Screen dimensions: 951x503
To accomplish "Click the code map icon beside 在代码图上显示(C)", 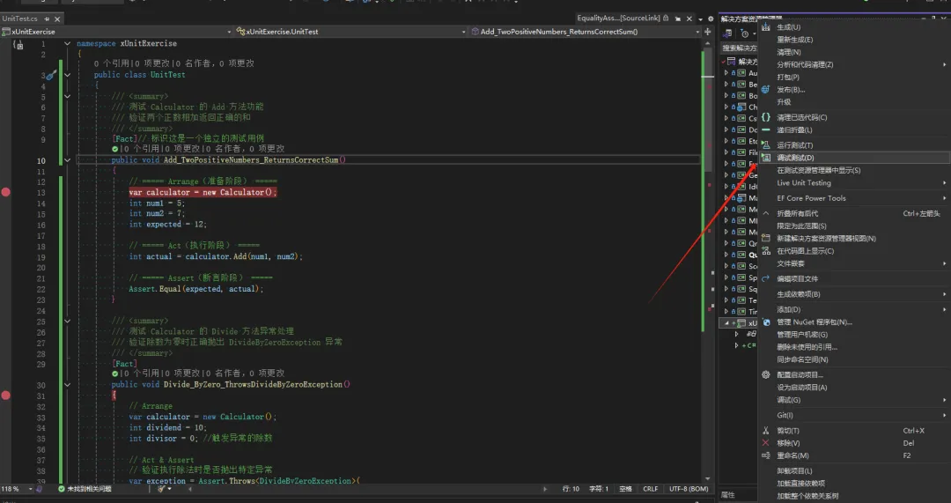I will pyautogui.click(x=766, y=251).
